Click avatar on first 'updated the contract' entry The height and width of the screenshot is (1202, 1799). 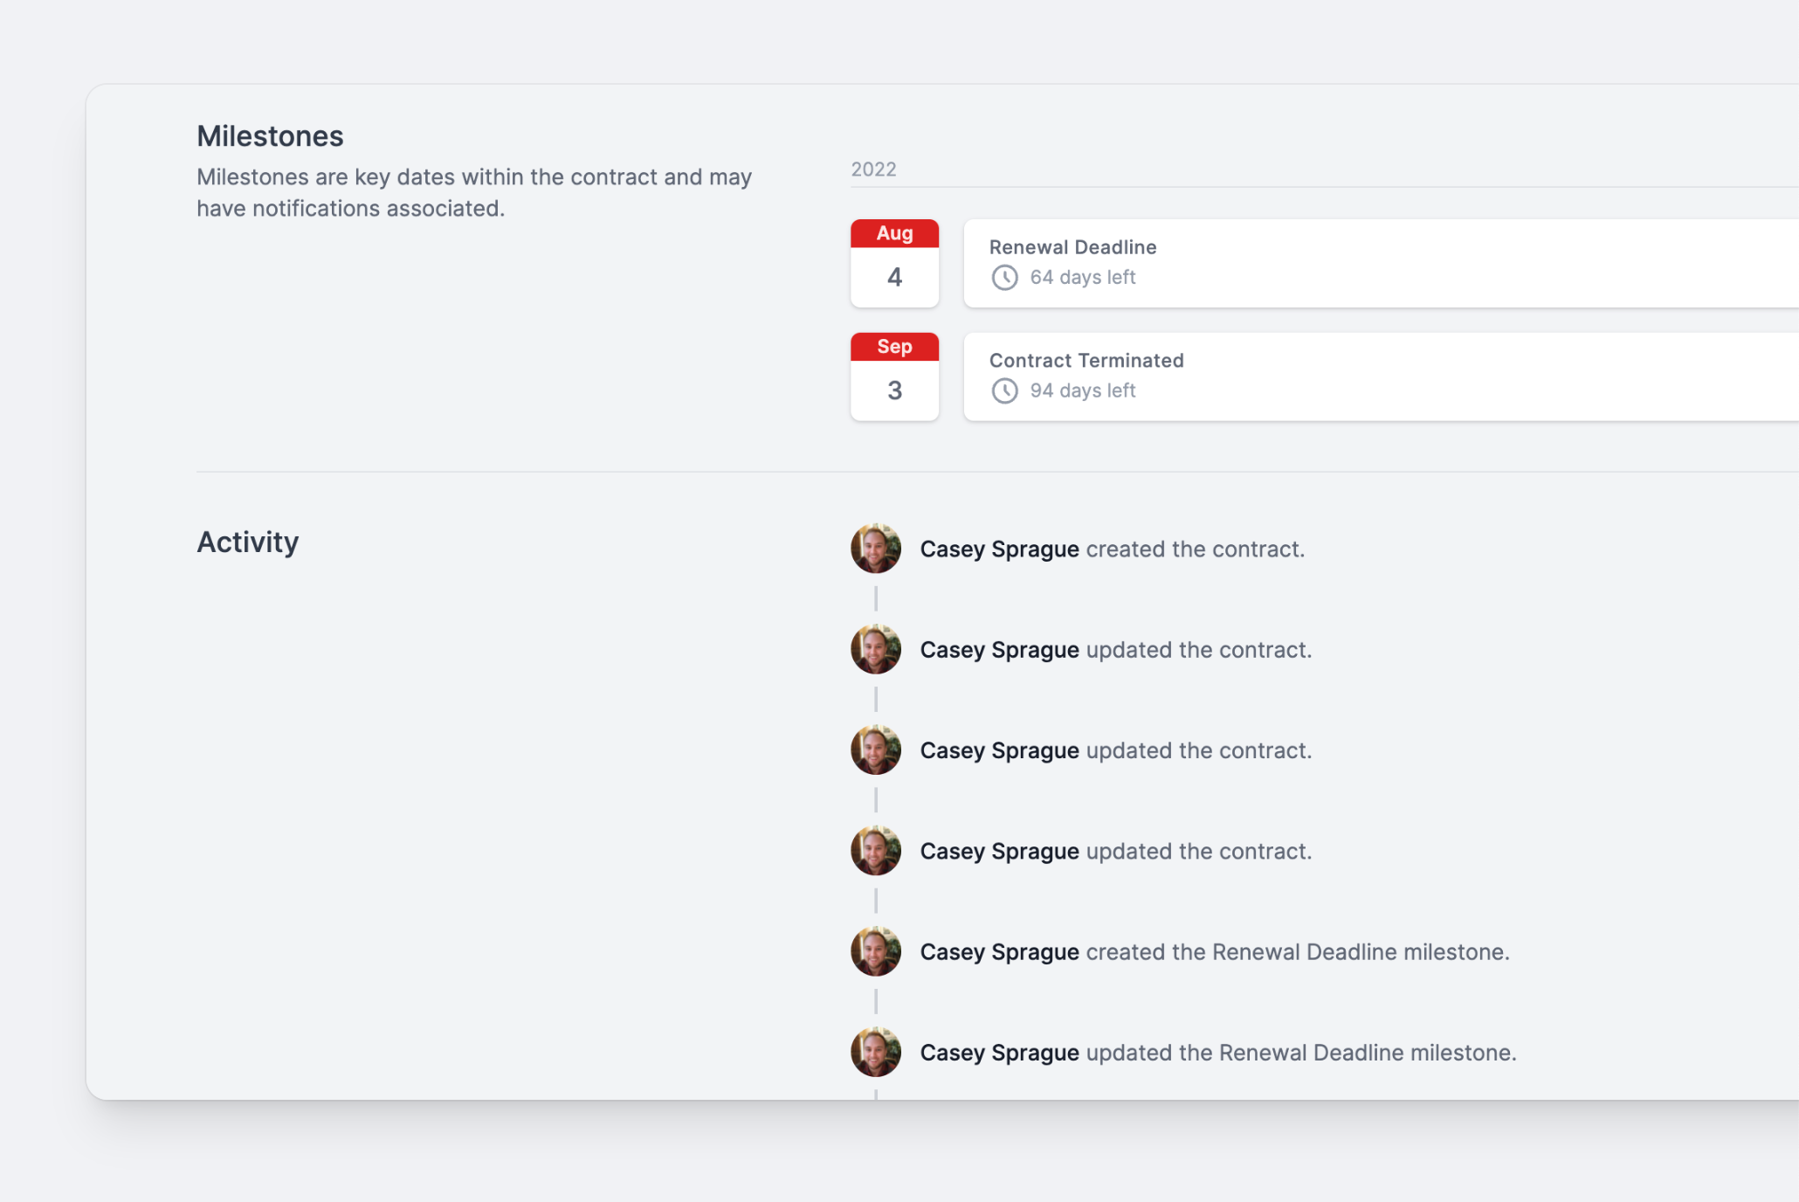point(876,649)
